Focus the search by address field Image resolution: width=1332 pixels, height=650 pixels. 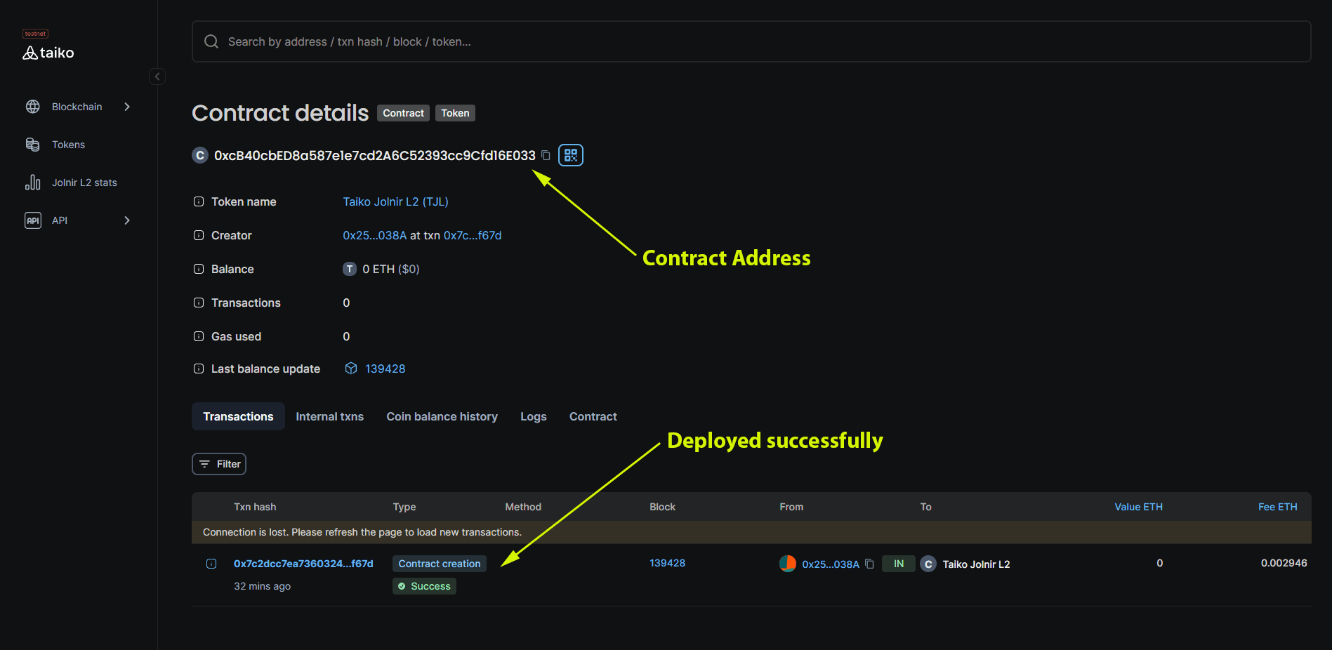tap(751, 41)
